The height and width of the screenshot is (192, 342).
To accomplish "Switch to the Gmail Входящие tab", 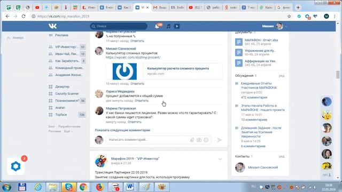I will pos(160,7).
